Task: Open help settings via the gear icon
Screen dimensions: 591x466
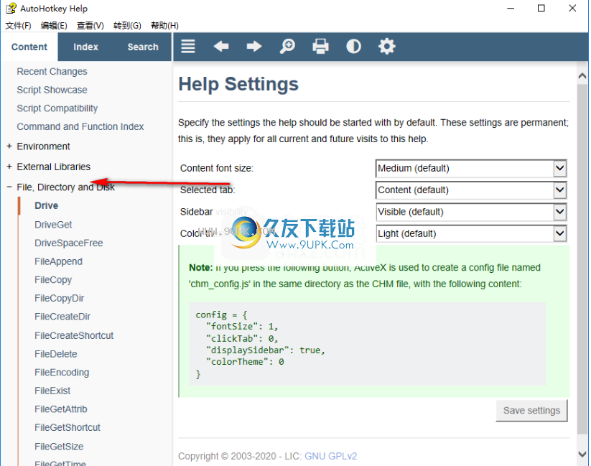Action: pos(387,47)
